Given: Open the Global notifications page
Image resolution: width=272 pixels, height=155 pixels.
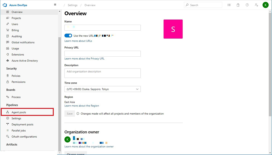Looking at the screenshot, I should 23,42.
